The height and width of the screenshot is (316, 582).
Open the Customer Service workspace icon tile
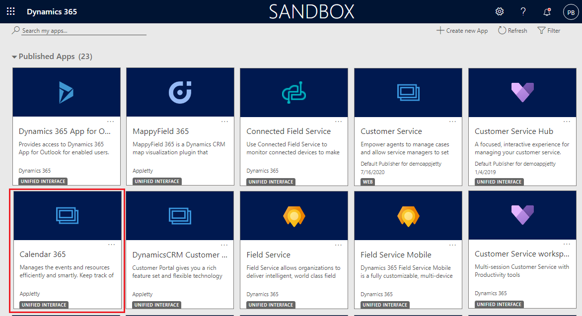click(522, 215)
